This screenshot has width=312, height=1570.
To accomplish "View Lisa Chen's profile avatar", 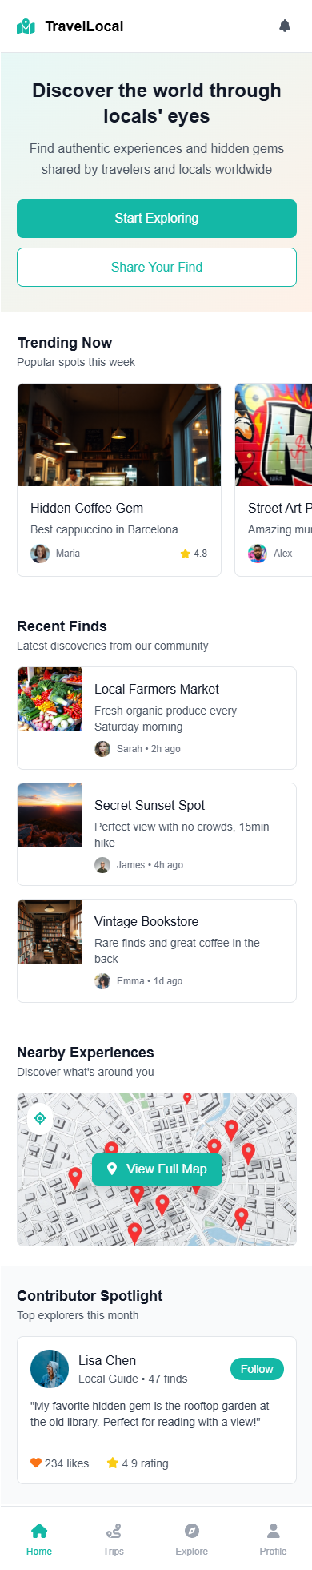I will click(x=50, y=1369).
